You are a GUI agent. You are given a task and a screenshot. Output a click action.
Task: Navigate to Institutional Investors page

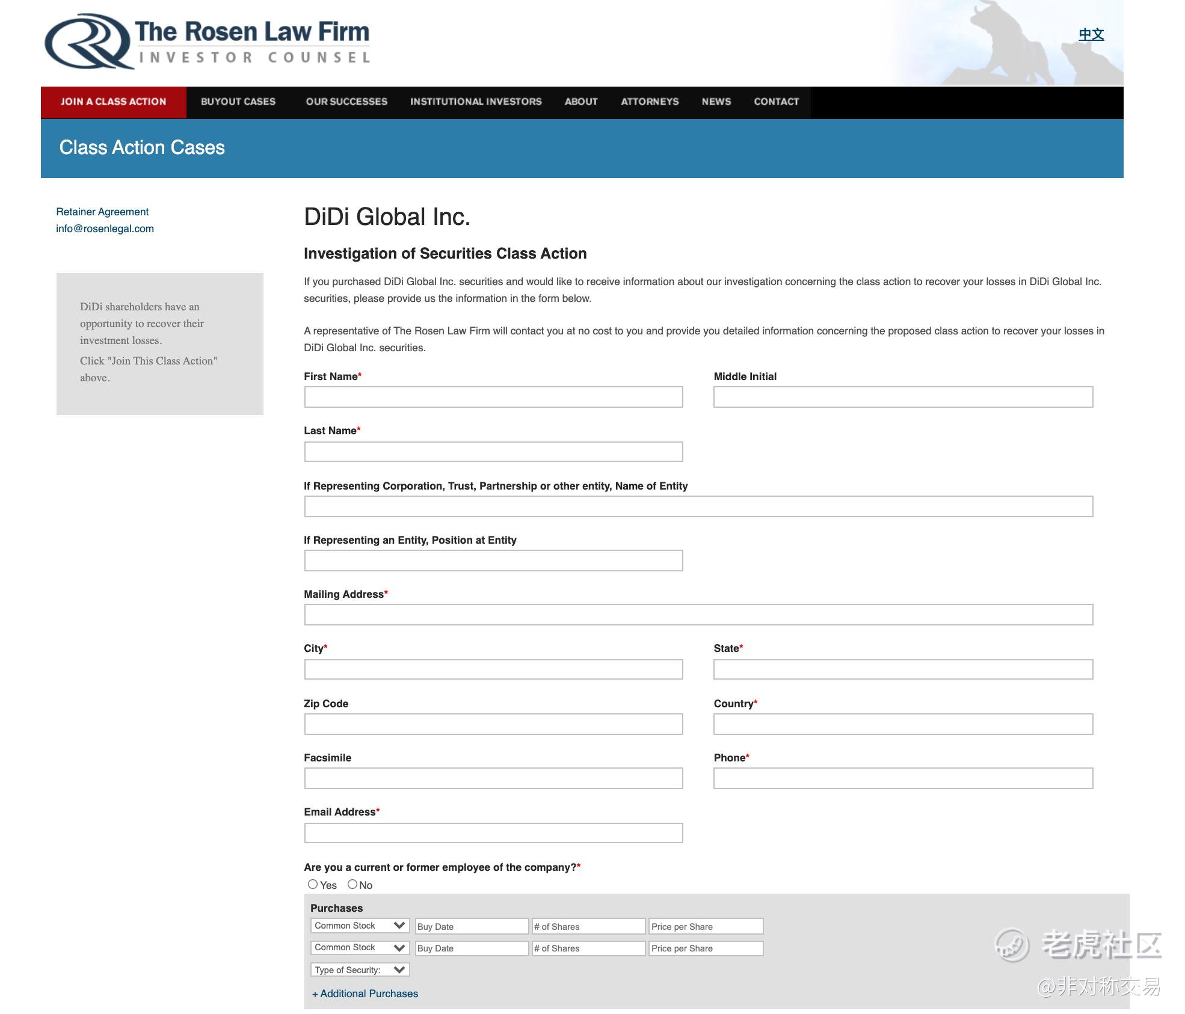476,102
